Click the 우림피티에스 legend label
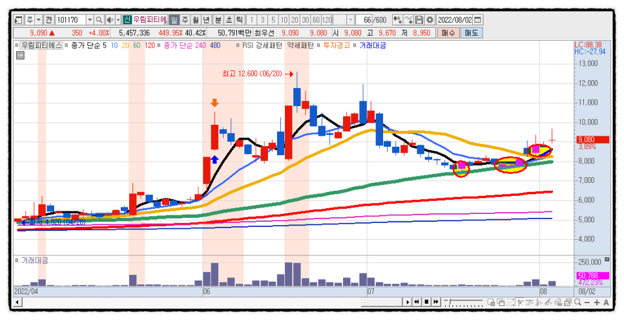The height and width of the screenshot is (320, 624). (42, 45)
